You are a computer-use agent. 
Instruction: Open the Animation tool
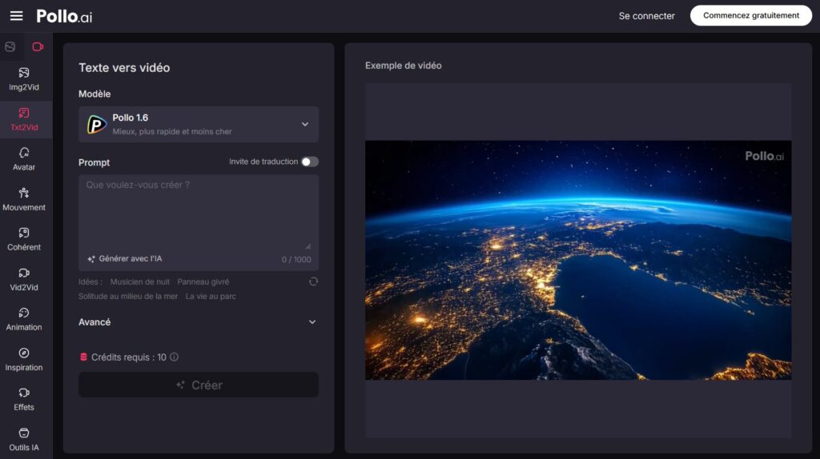click(x=24, y=319)
